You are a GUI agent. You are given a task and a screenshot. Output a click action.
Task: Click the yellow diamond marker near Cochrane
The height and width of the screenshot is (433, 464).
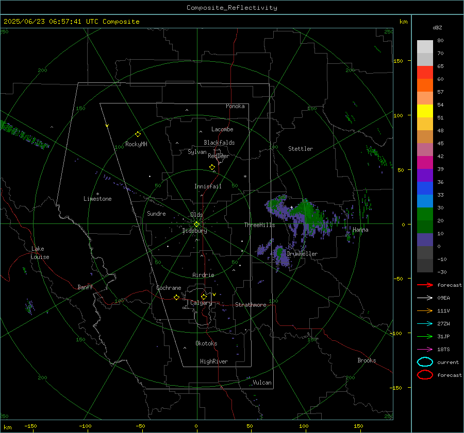[176, 297]
